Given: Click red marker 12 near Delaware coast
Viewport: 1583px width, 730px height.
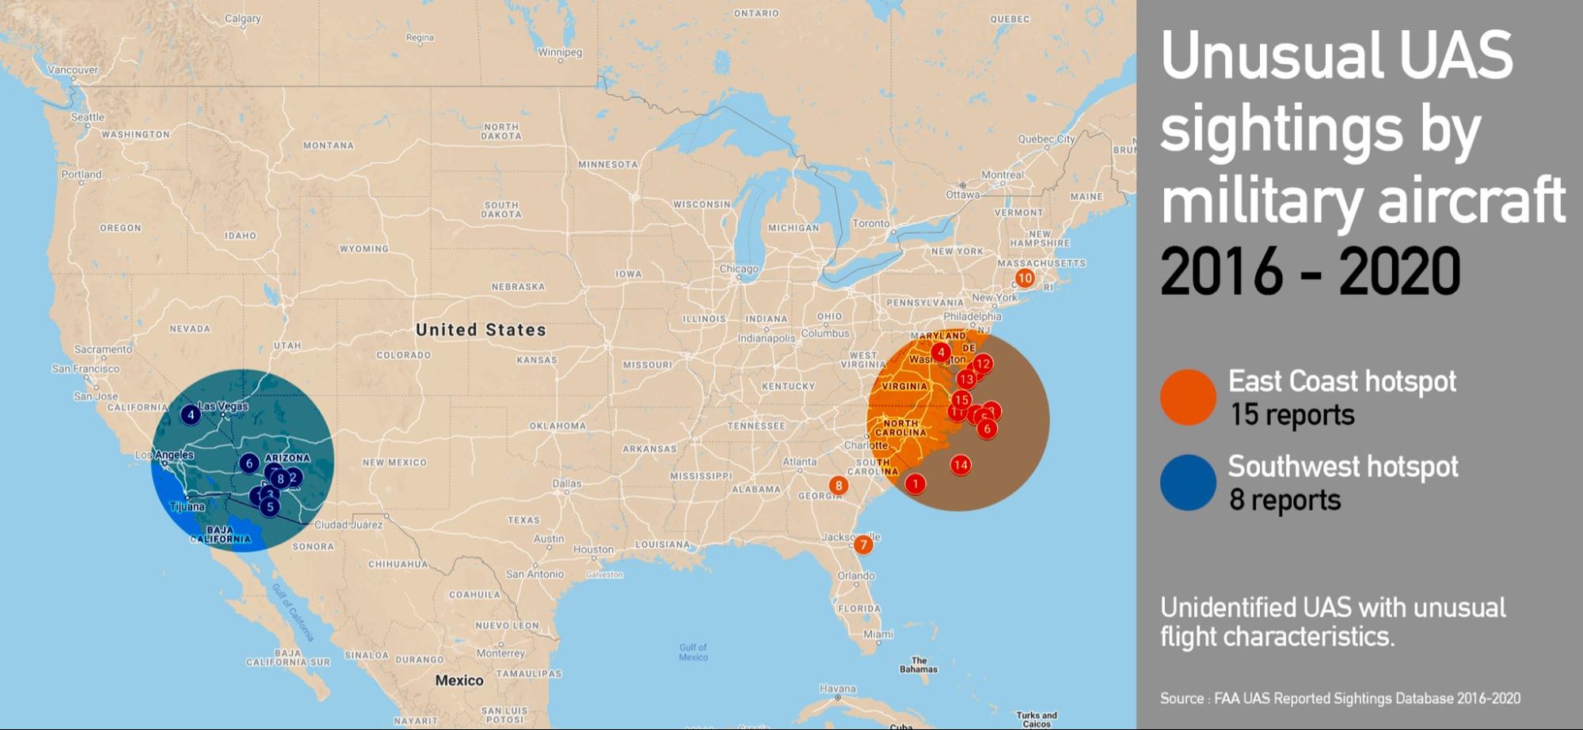Looking at the screenshot, I should coord(983,364).
